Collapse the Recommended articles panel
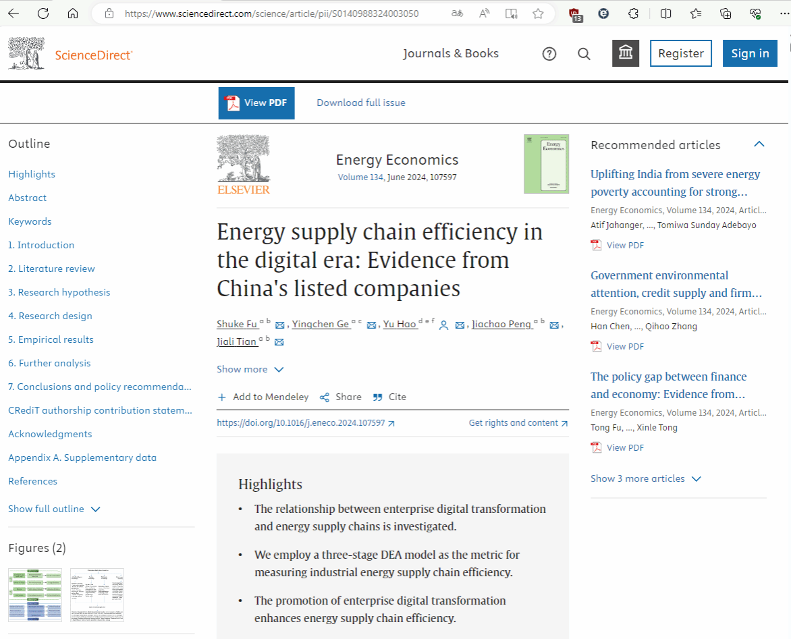The image size is (791, 639). (759, 144)
